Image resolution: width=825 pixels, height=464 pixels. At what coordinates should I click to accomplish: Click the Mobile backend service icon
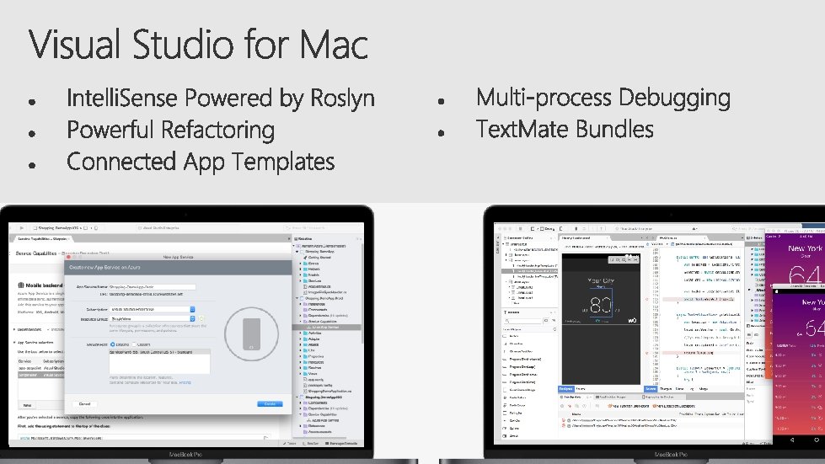(20, 285)
